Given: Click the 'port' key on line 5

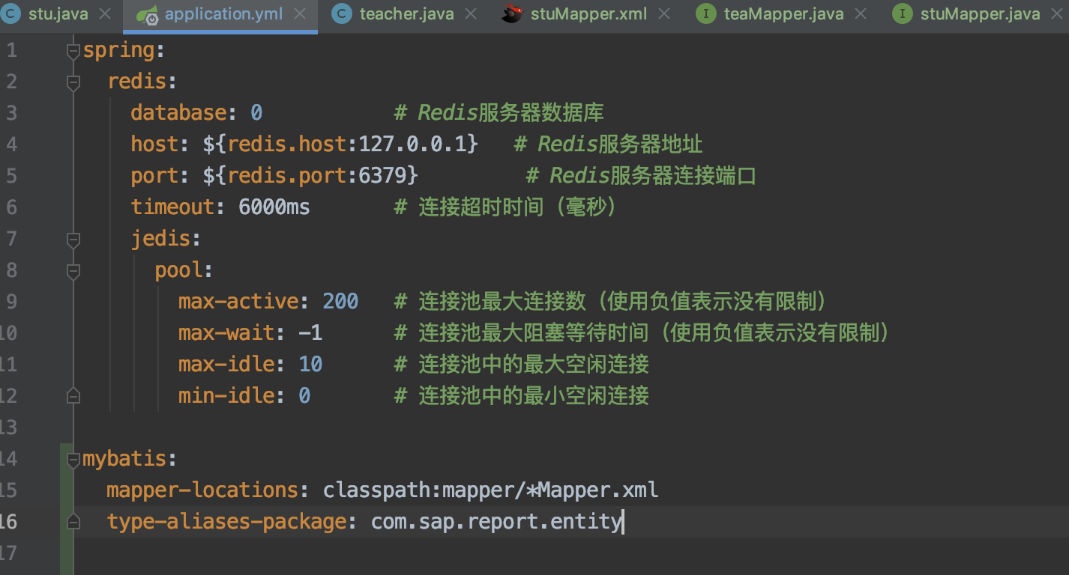Looking at the screenshot, I should click(x=154, y=176).
